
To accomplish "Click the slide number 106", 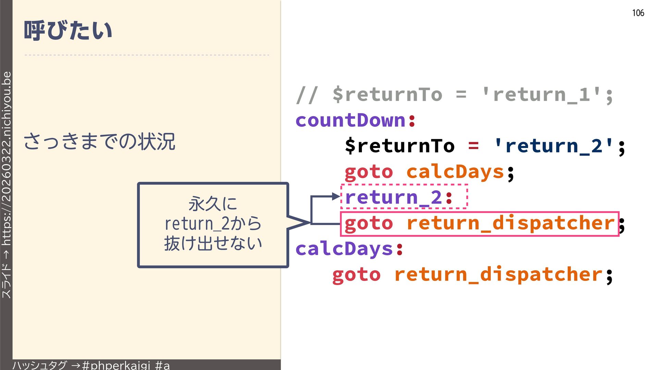I will (x=638, y=13).
